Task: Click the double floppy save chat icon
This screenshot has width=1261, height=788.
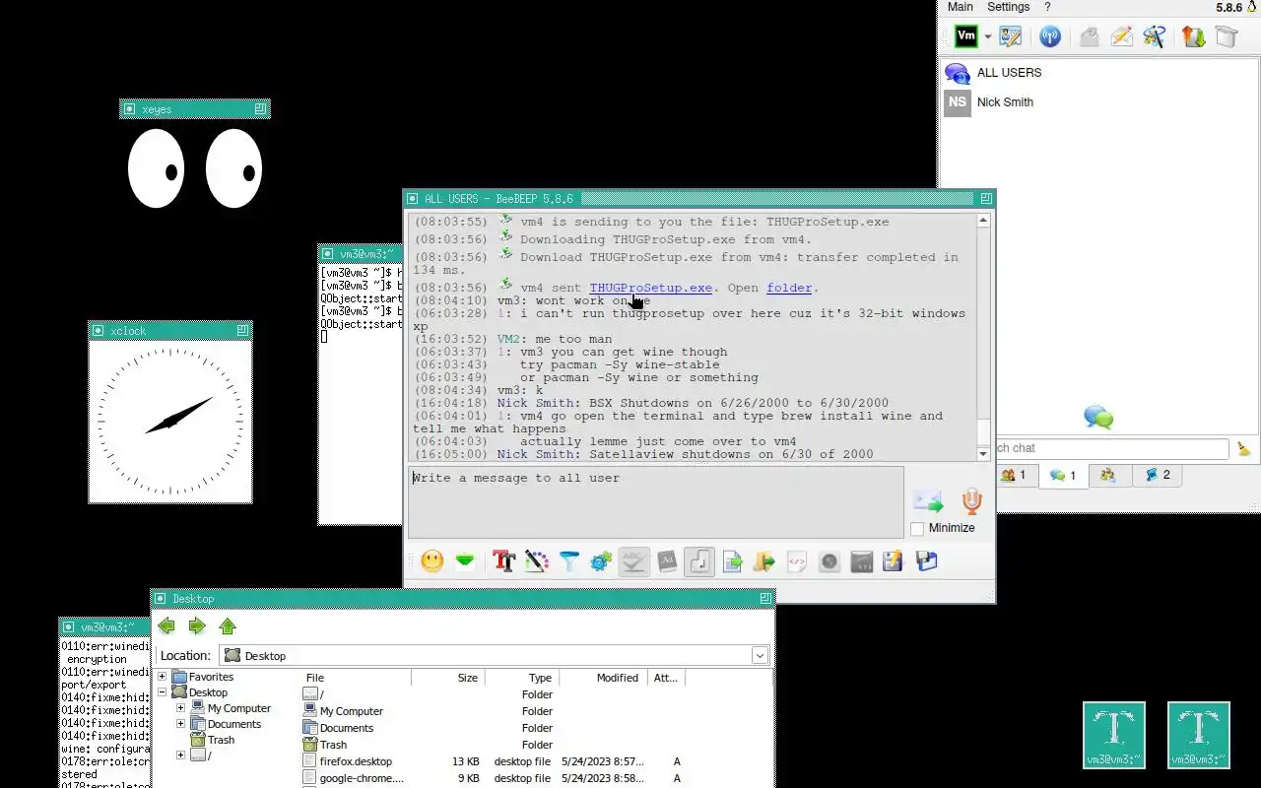Action: [926, 561]
